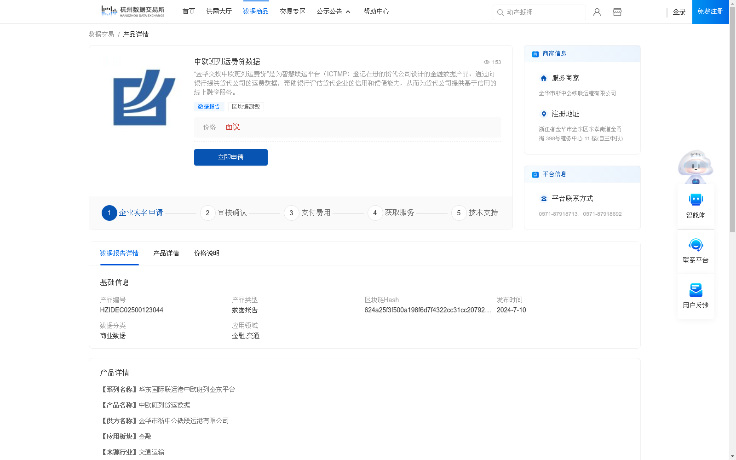Screen dimensions: 736x460
Task: Switch to 数据报告详情 tab
Action: pos(119,253)
